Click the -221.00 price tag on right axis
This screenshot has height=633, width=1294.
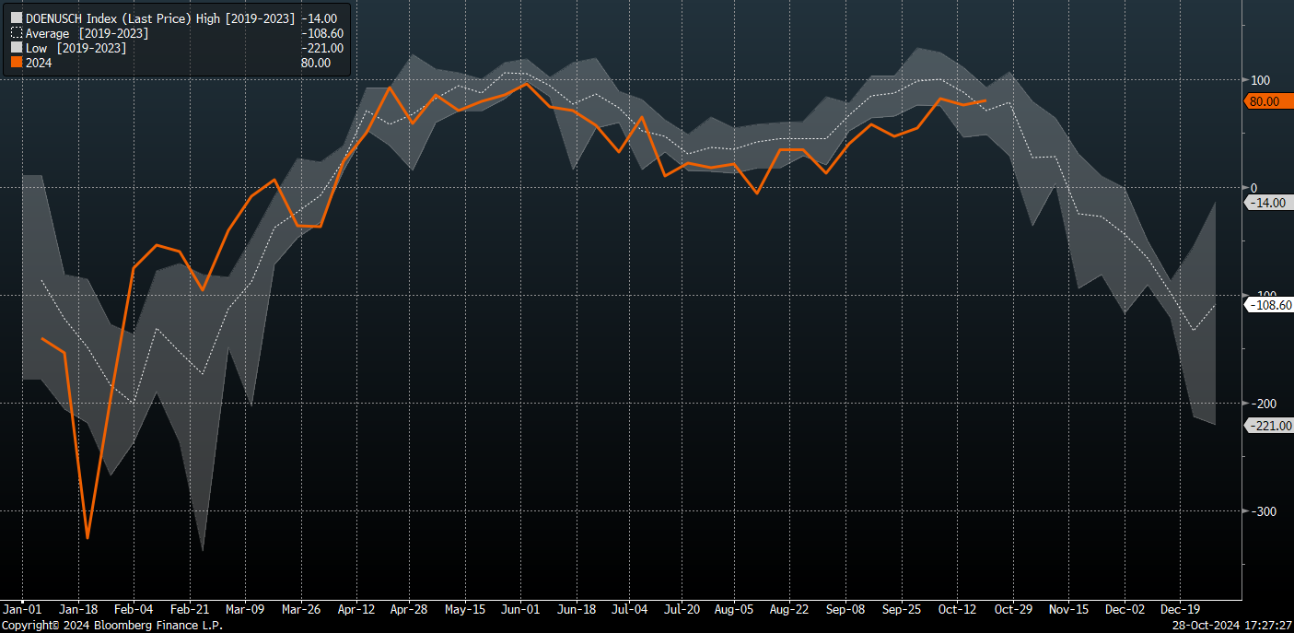pos(1269,425)
